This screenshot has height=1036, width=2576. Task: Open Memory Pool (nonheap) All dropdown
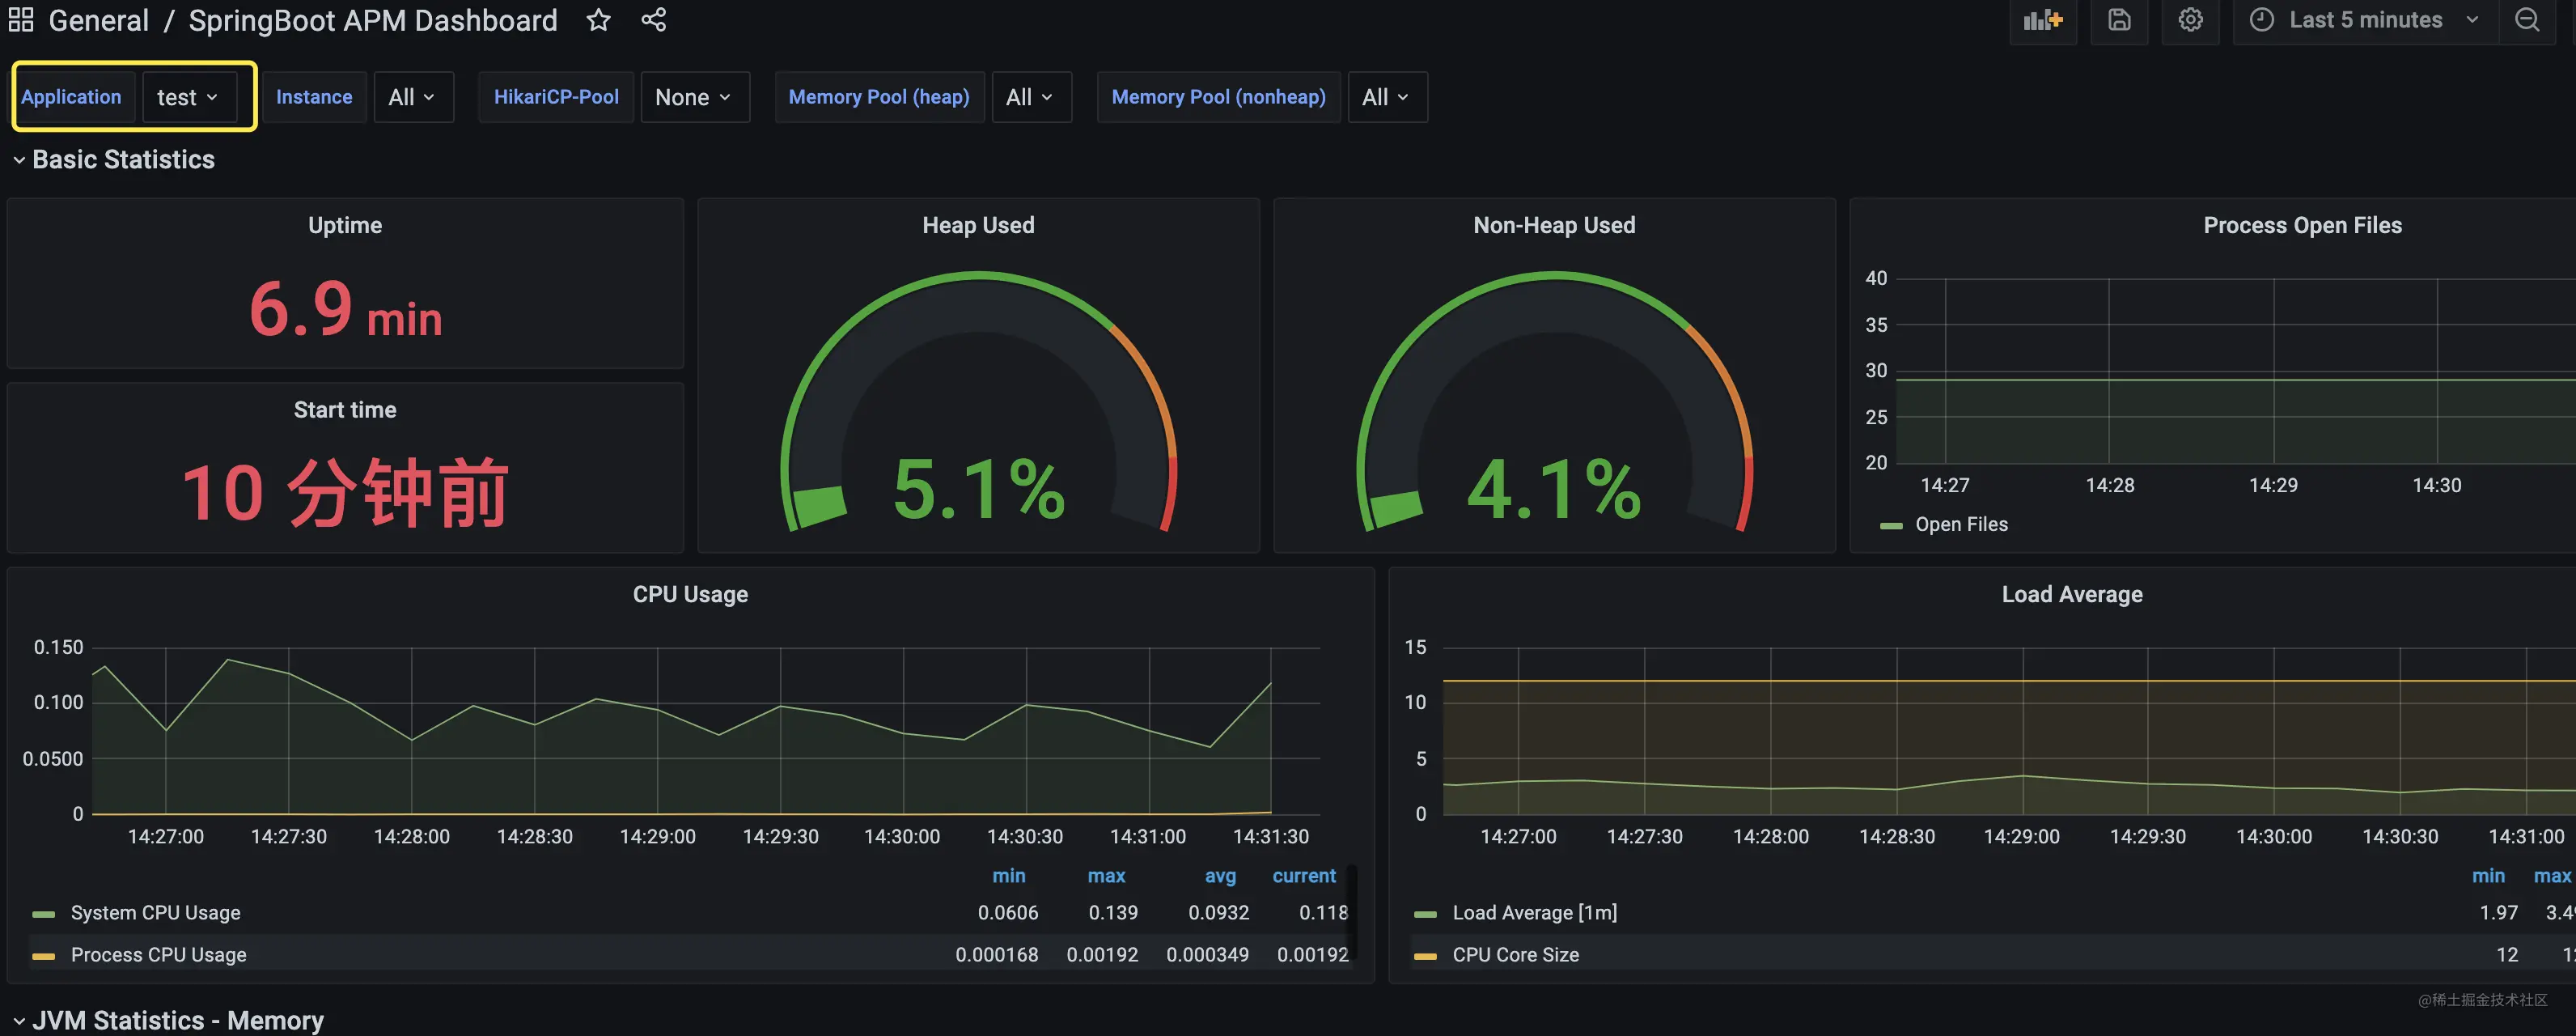coord(1387,97)
